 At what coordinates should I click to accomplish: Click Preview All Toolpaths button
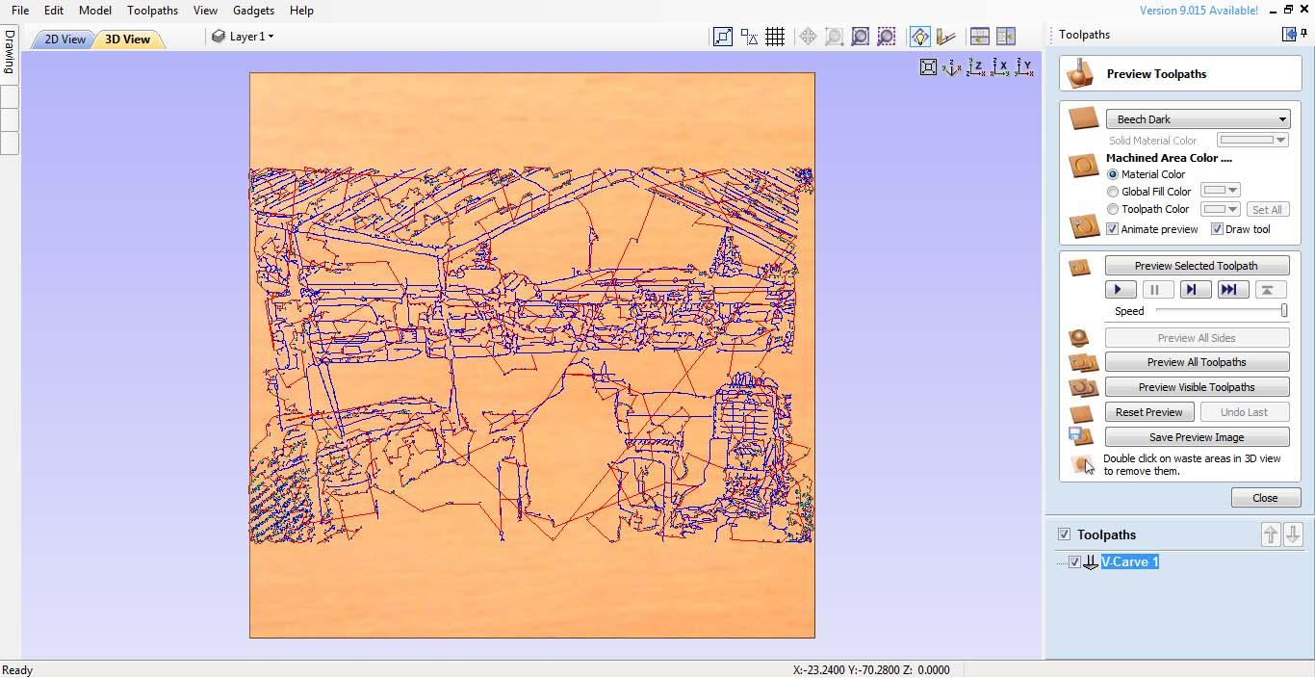click(1197, 363)
